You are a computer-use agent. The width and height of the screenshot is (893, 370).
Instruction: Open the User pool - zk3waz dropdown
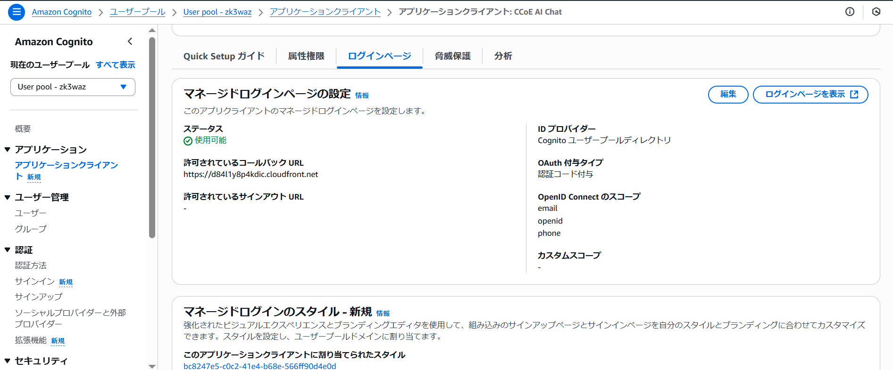[x=73, y=87]
